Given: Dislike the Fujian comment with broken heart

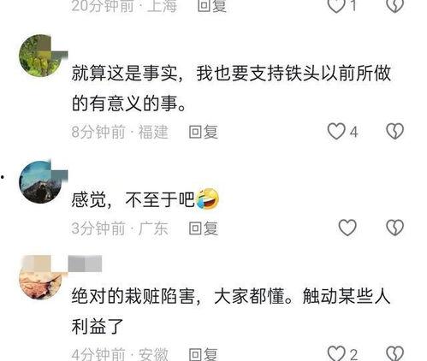Looking at the screenshot, I should [394, 132].
